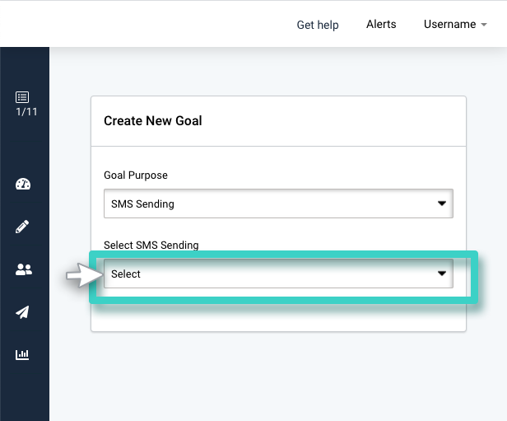
Task: Open the onboarding checklist icon in sidebar
Action: [x=22, y=97]
